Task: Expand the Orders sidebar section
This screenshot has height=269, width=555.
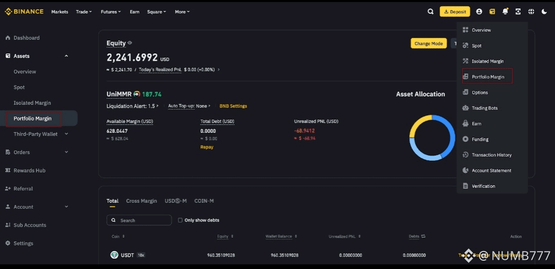Action: coord(66,152)
